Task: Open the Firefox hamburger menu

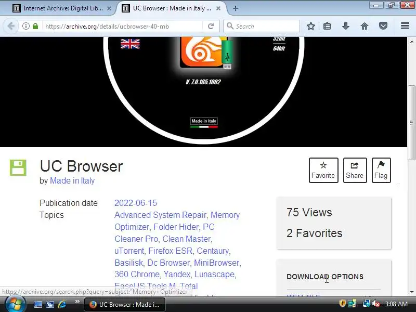Action: [x=405, y=26]
